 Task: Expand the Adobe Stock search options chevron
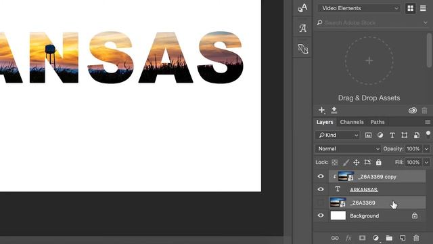(426, 22)
